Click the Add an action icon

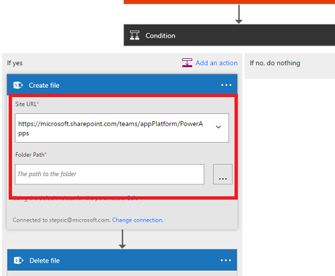[187, 63]
